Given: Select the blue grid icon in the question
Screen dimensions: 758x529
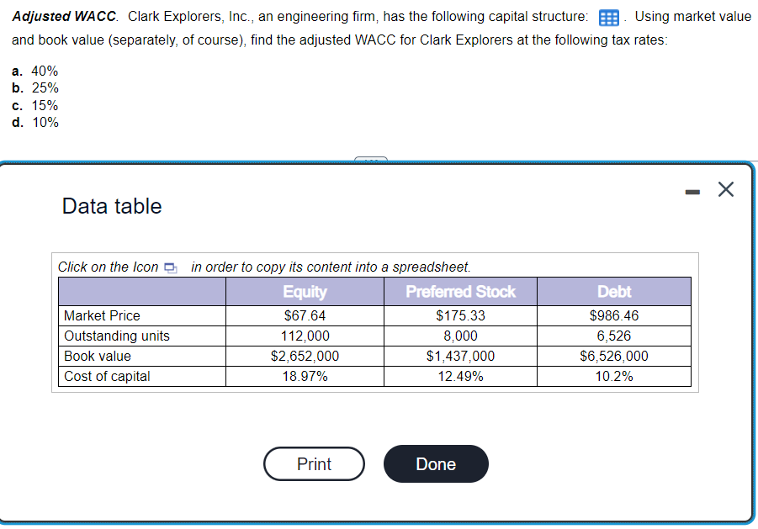Looking at the screenshot, I should coord(608,16).
